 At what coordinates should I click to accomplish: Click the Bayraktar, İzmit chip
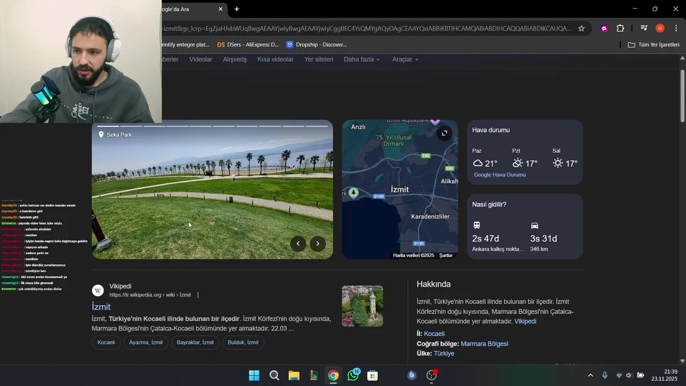point(195,343)
